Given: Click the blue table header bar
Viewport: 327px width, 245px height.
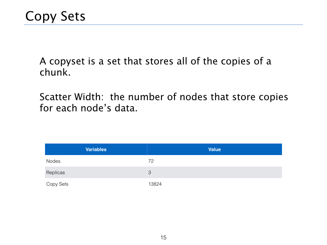Looking at the screenshot, I should [x=163, y=149].
